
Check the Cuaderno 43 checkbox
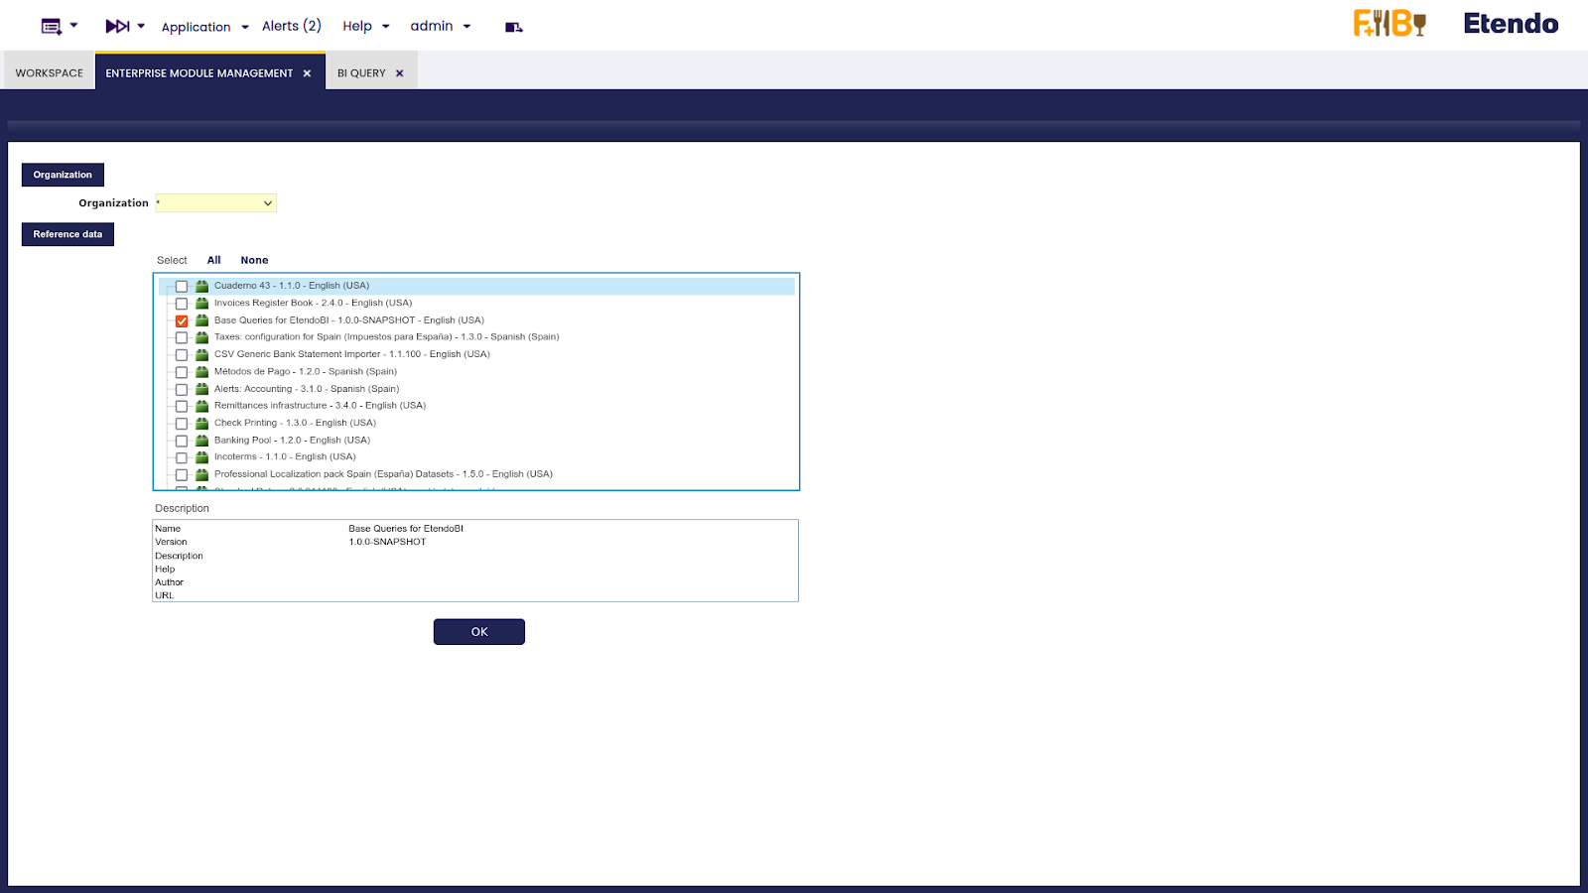coord(182,287)
